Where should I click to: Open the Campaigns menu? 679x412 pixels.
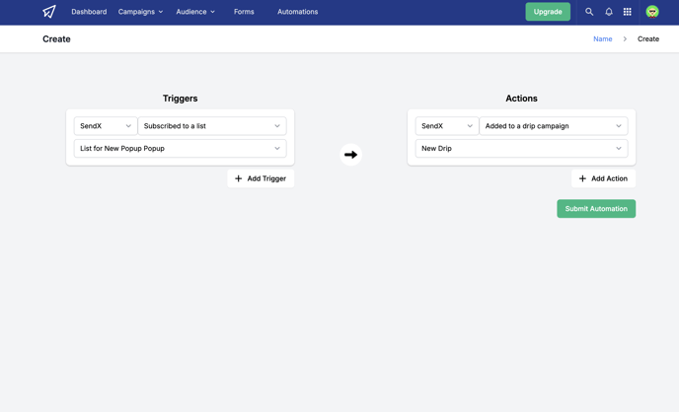pos(140,12)
